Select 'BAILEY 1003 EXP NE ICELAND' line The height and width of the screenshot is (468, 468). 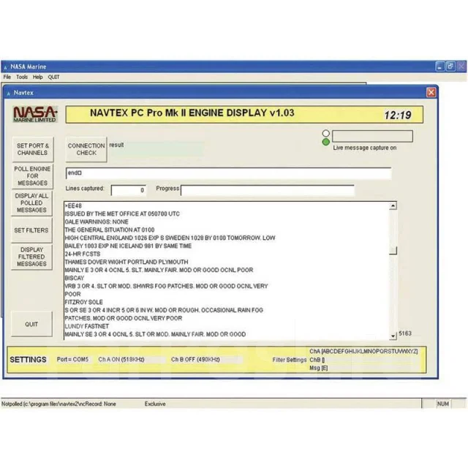click(x=128, y=246)
